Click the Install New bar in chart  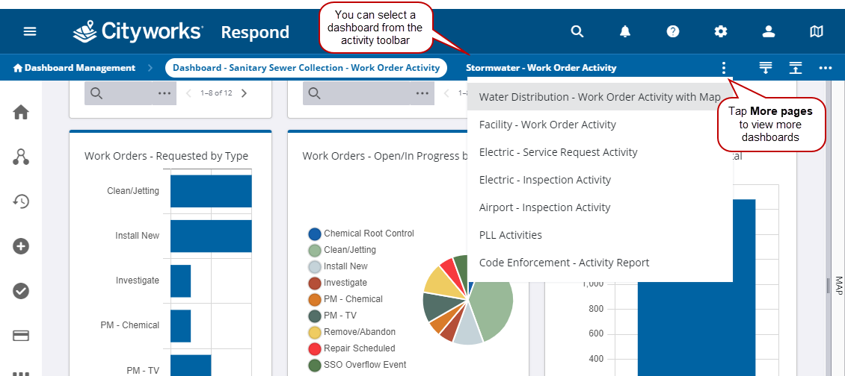pos(211,236)
